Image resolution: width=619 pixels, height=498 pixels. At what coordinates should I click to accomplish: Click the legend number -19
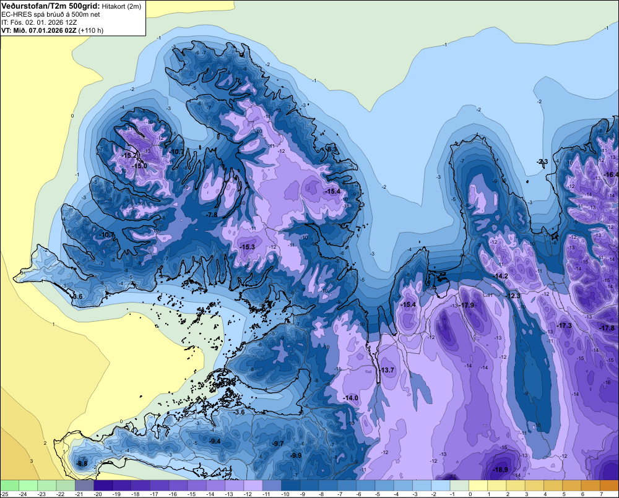[117, 494]
